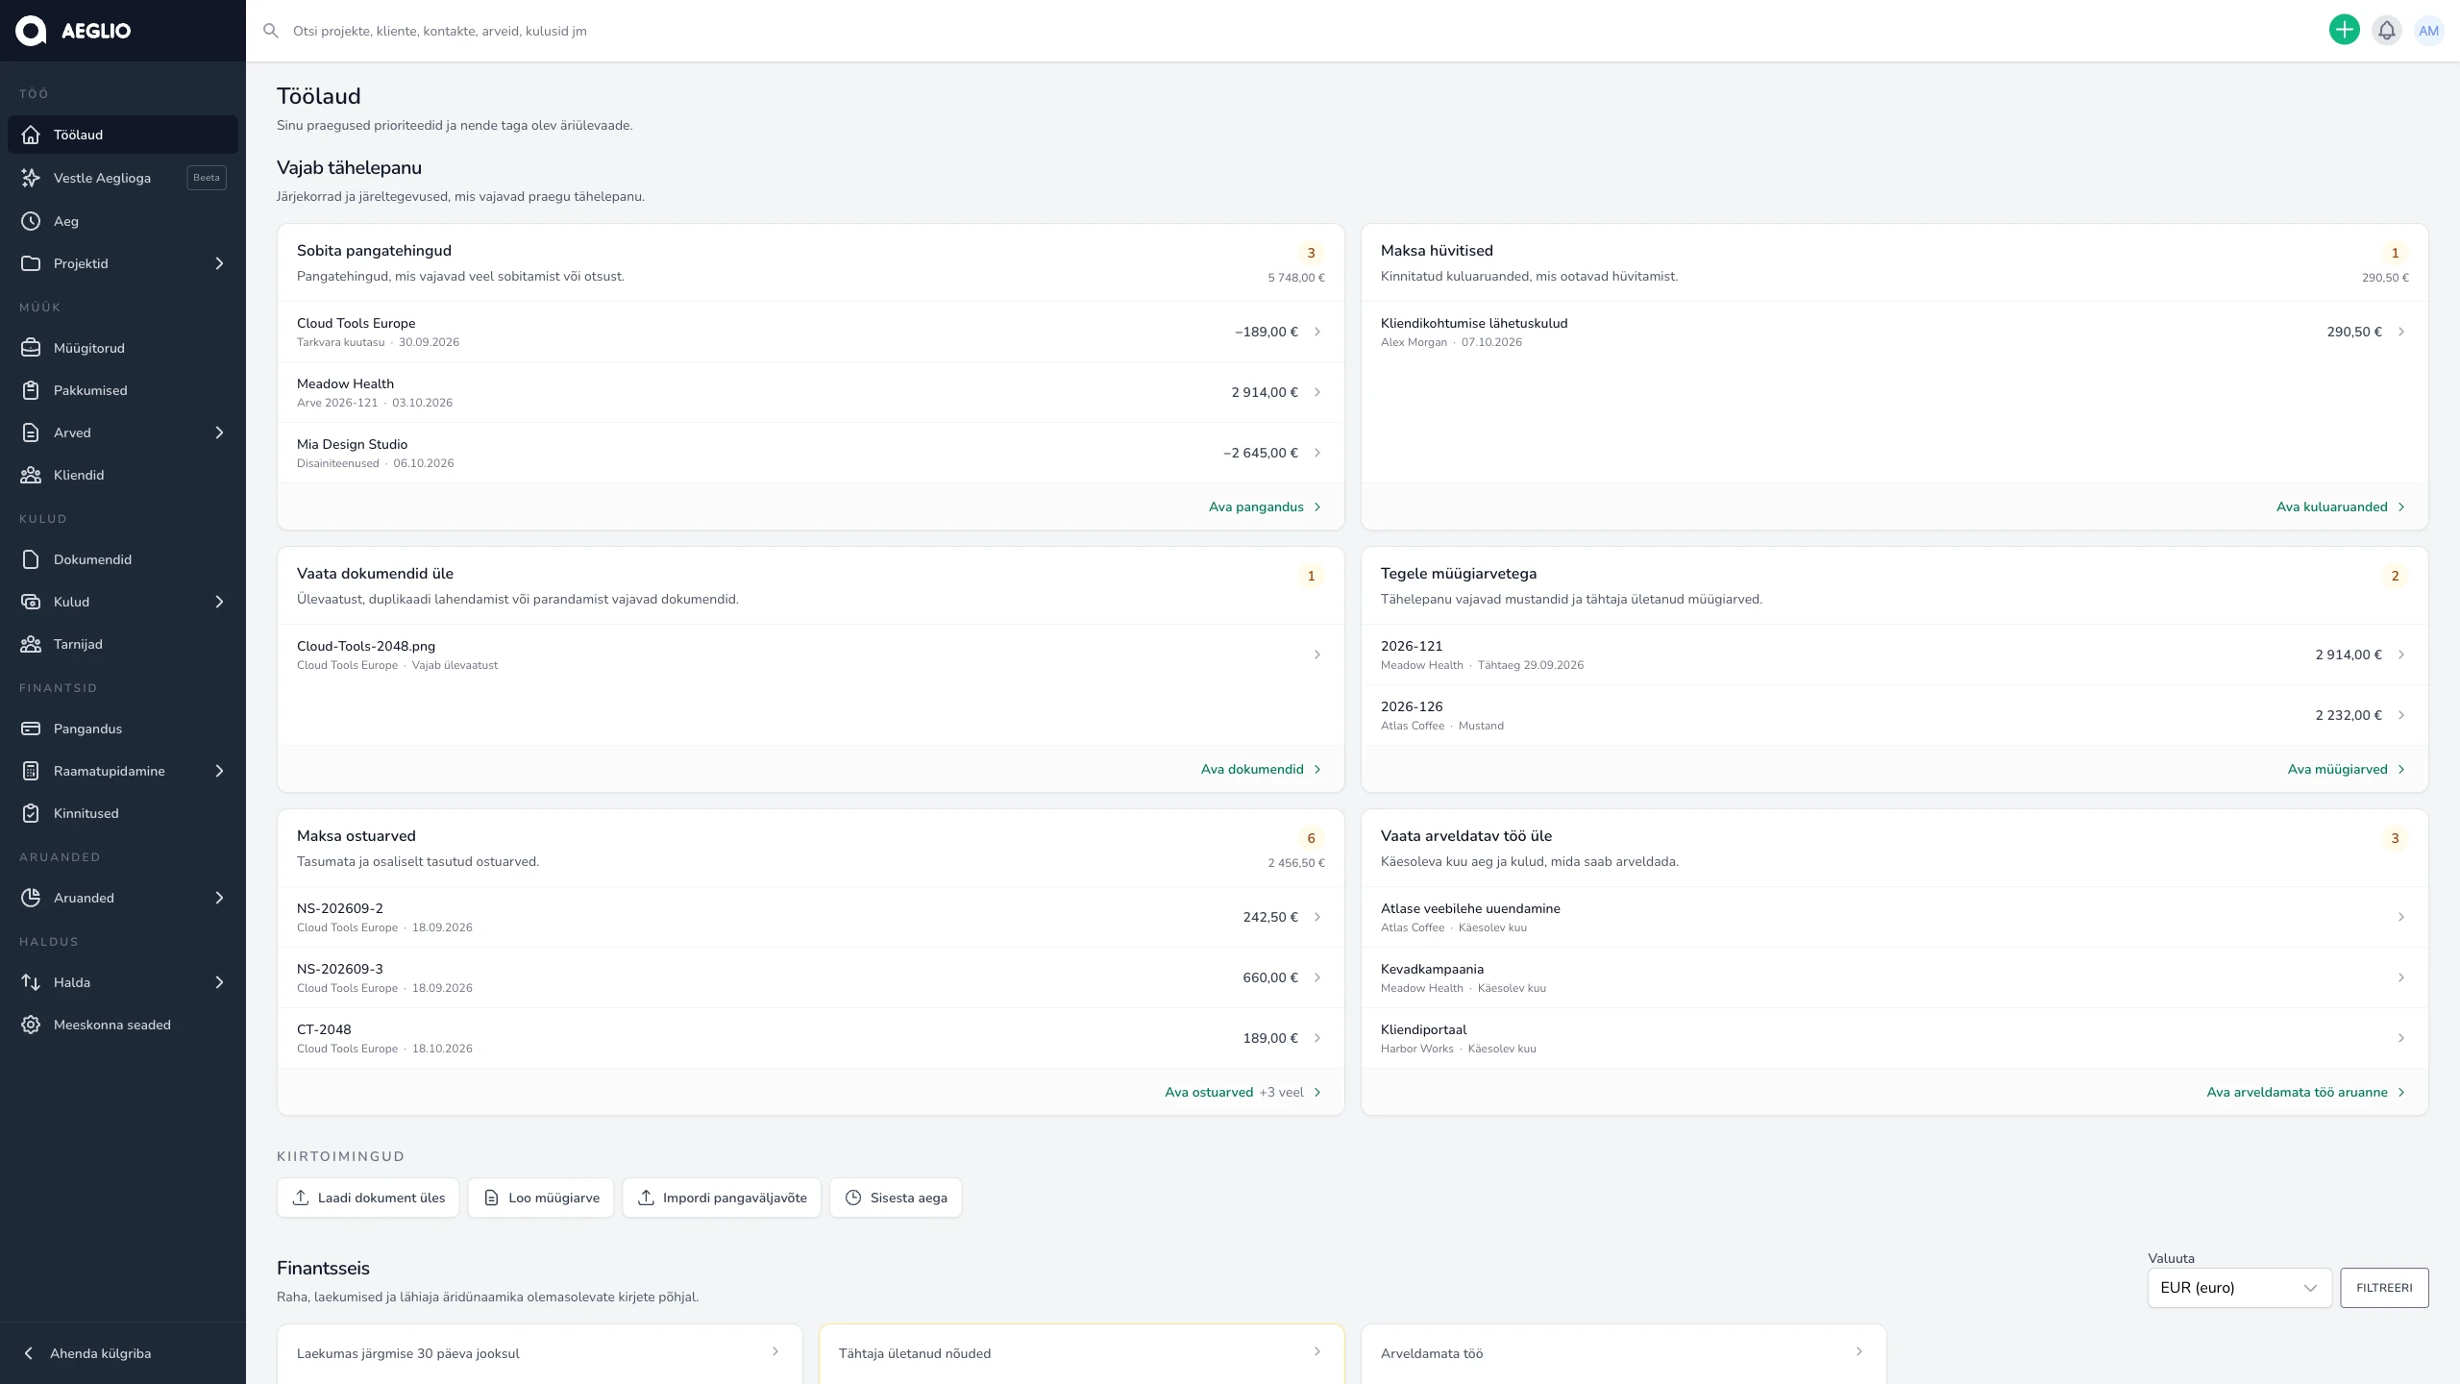Open the Ava pangandus link

click(x=1265, y=507)
